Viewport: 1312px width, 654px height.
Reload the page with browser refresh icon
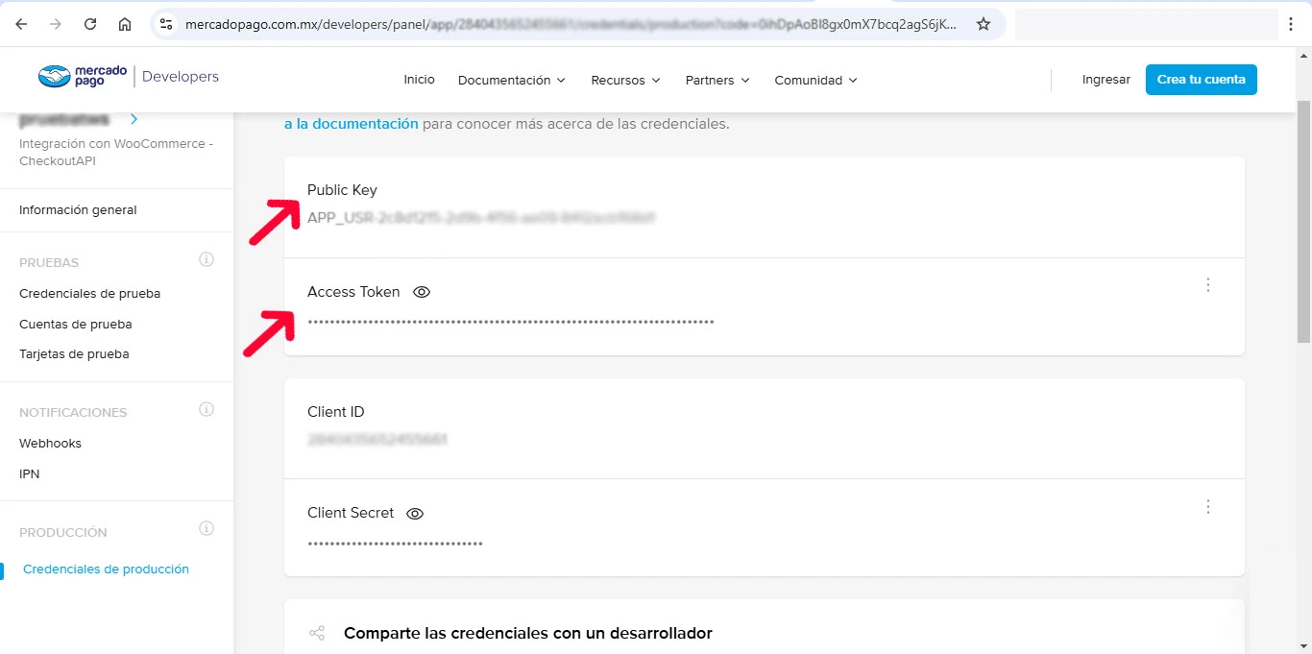(90, 24)
